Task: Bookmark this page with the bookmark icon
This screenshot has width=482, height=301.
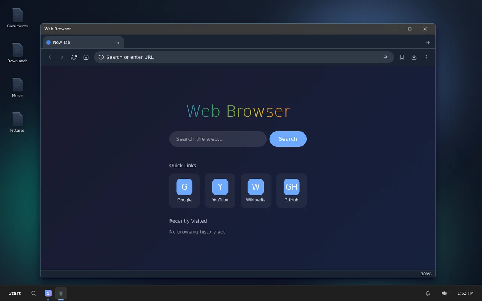Action: [402, 57]
